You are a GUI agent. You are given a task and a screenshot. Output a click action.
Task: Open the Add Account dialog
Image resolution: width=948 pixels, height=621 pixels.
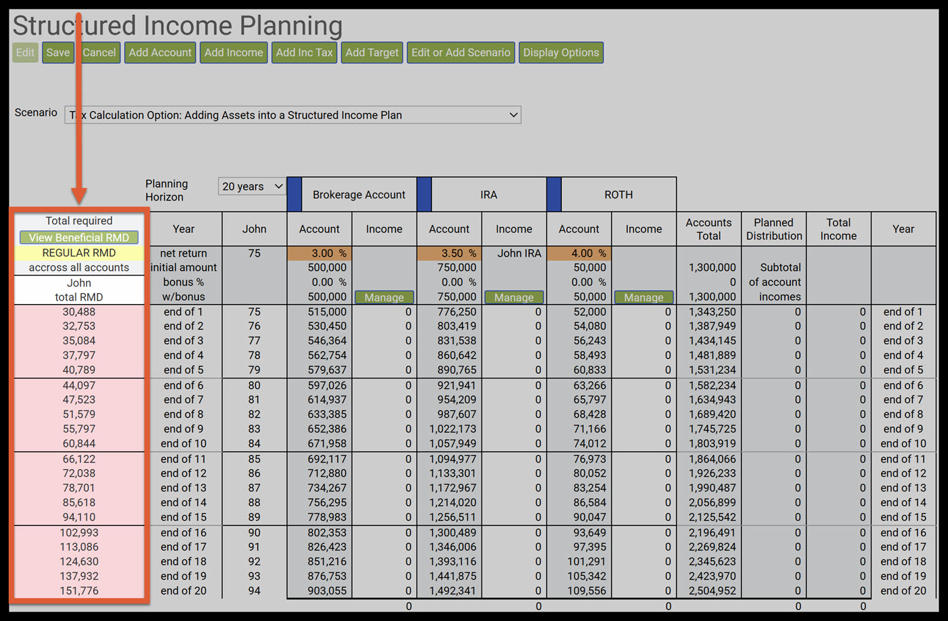tap(160, 53)
